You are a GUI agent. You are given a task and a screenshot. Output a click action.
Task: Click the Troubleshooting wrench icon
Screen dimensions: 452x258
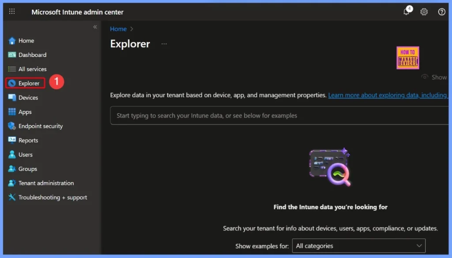point(12,197)
